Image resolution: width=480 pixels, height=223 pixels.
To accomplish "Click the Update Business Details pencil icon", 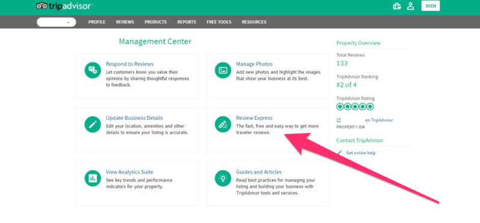I will (x=93, y=124).
